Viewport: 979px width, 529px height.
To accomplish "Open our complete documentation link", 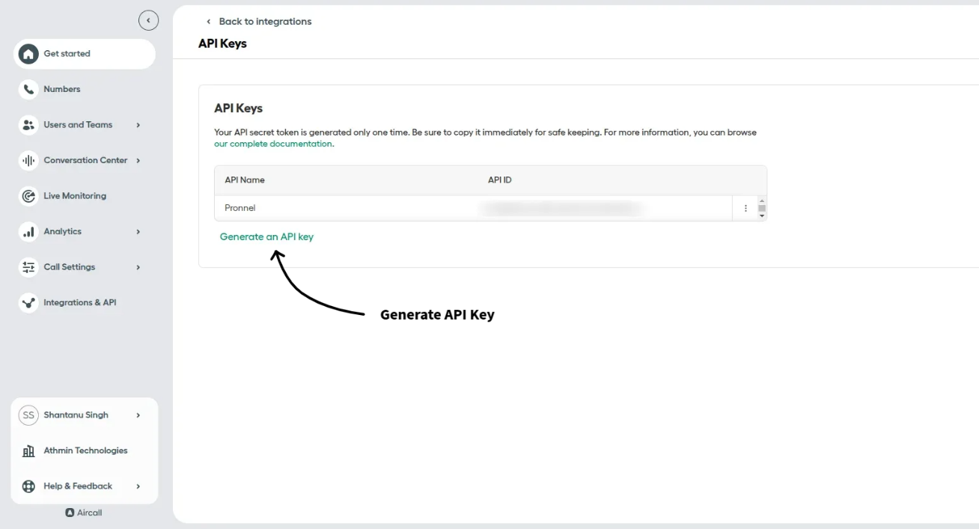I will pos(272,143).
